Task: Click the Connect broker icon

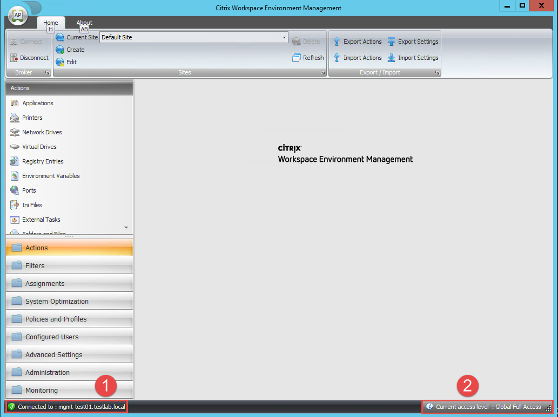Action: tap(14, 42)
